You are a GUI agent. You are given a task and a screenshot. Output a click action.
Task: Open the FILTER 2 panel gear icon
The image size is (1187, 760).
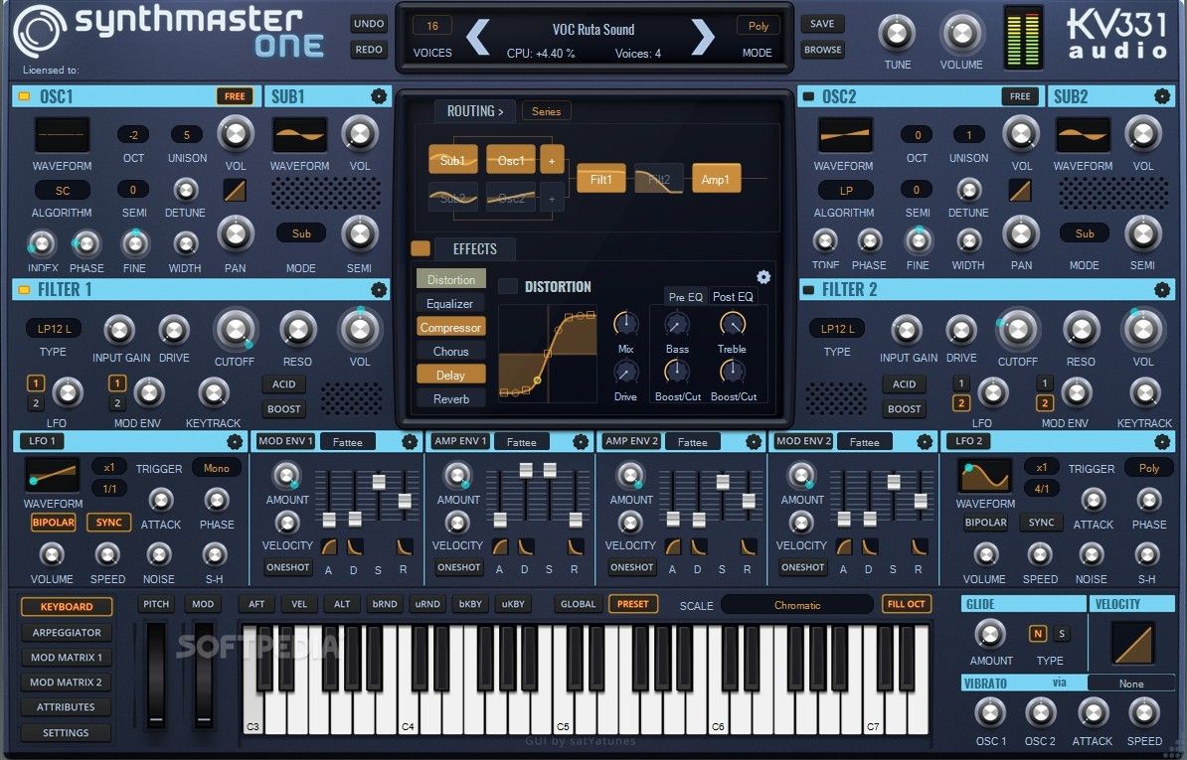pyautogui.click(x=1162, y=290)
